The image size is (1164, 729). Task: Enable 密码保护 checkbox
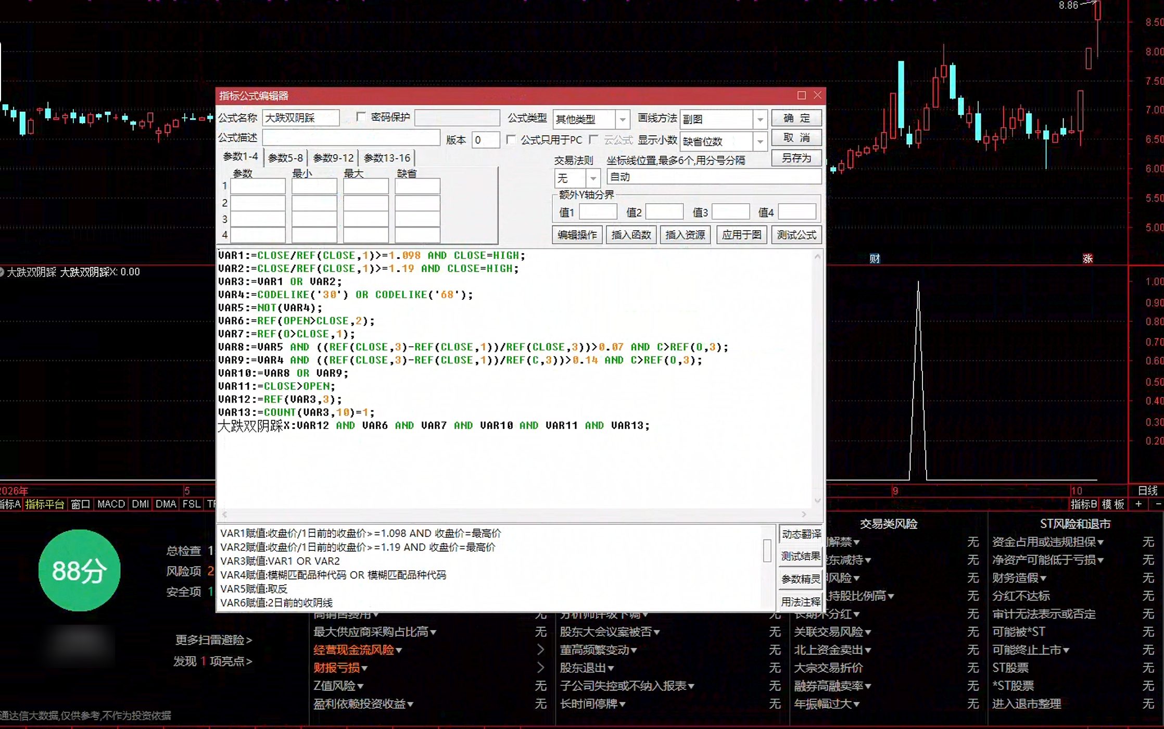(x=361, y=117)
